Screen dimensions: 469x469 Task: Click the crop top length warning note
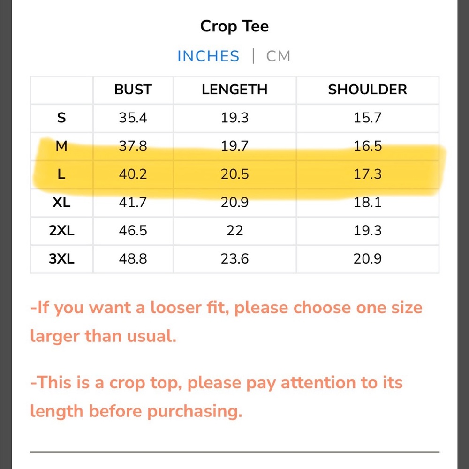pyautogui.click(x=217, y=397)
